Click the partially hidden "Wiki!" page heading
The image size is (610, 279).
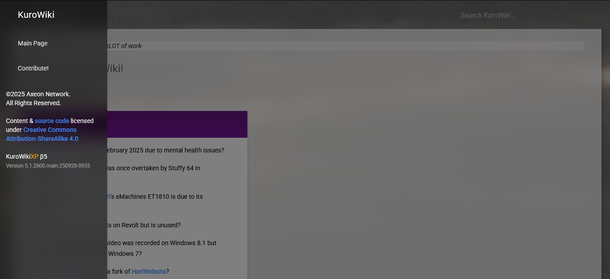pos(115,69)
